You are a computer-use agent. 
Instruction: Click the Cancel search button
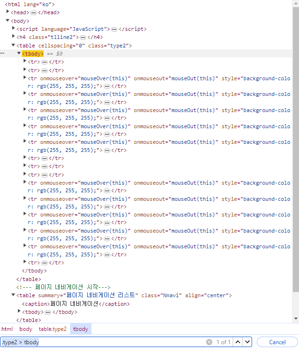coord(277,342)
